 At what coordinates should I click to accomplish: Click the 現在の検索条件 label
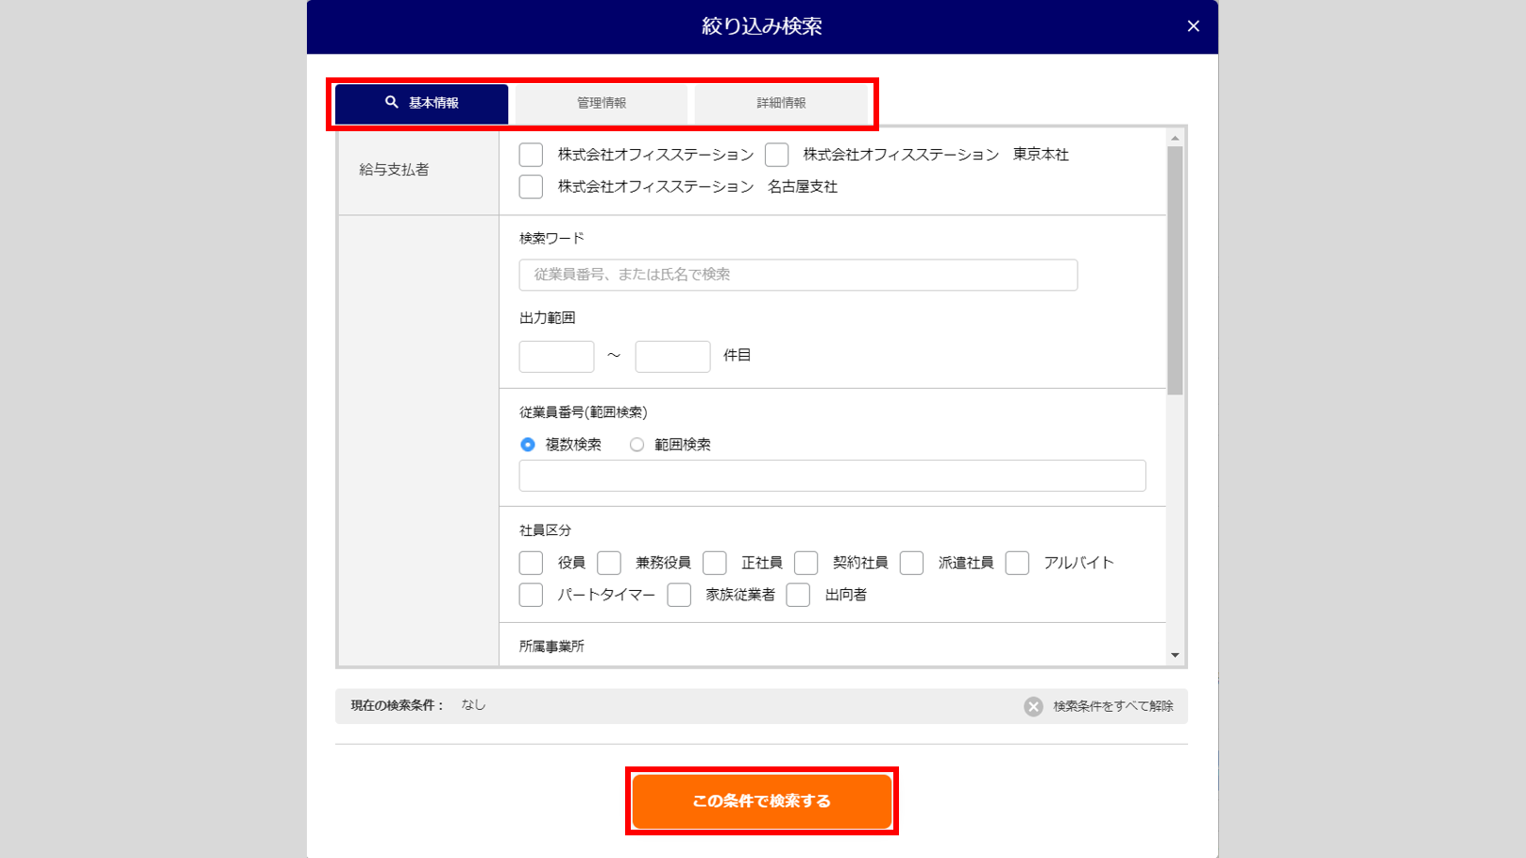pos(398,706)
